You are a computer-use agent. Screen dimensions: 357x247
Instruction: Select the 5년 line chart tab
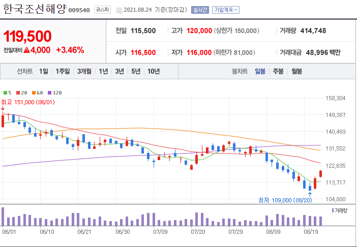coord(136,72)
